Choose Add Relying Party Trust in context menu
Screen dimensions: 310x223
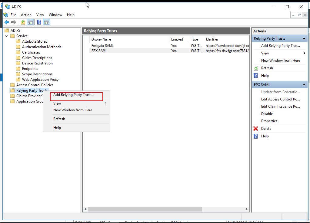coord(76,95)
